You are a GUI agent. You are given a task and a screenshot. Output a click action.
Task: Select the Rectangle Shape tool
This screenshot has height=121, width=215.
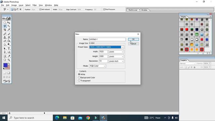point(9,52)
